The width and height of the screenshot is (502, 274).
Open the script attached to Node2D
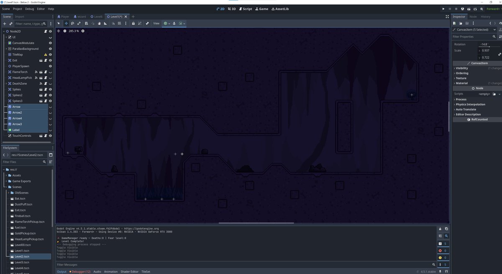point(46,31)
